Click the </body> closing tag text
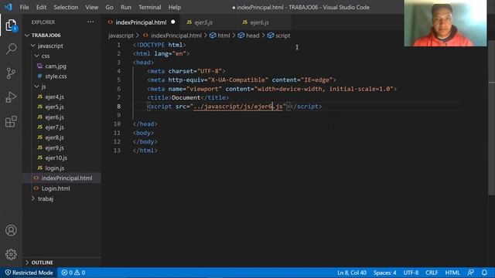The height and width of the screenshot is (278, 495). pos(145,142)
